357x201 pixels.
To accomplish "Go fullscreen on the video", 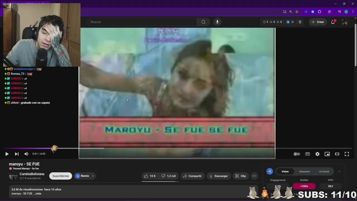I will [x=347, y=154].
